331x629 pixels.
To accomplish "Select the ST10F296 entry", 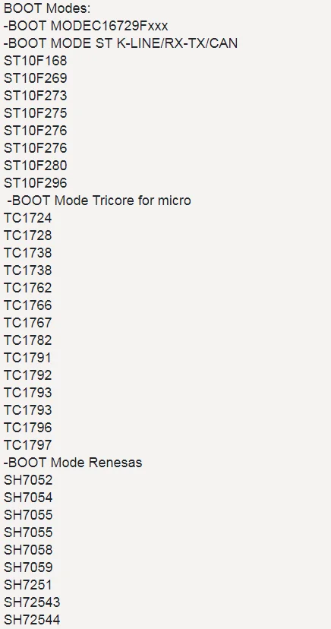I will [x=35, y=183].
